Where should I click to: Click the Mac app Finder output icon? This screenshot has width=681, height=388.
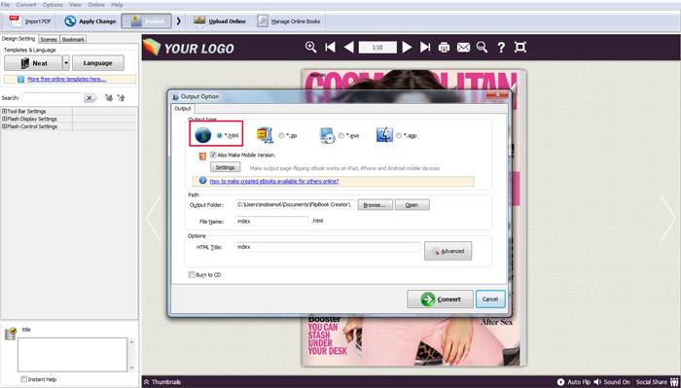click(384, 135)
